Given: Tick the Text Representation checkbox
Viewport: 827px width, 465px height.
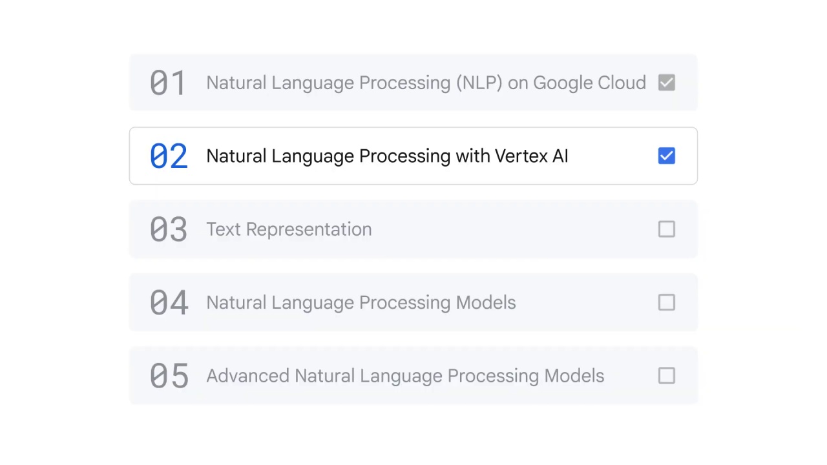Looking at the screenshot, I should [x=666, y=229].
